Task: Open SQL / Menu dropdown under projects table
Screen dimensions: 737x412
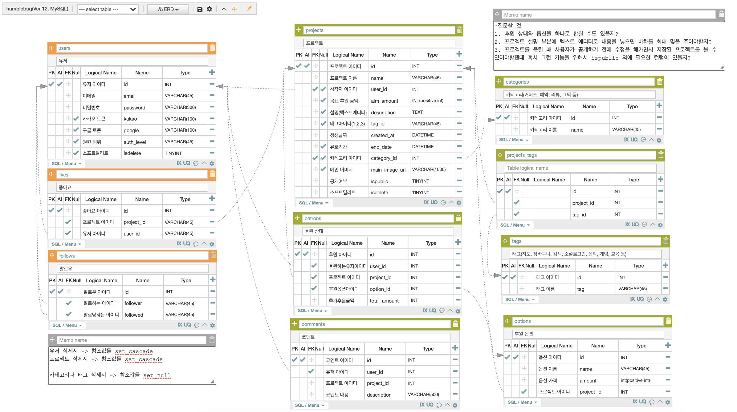Action: [x=314, y=203]
